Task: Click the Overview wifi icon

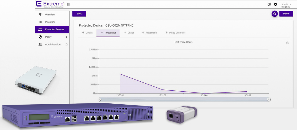Action: (x=40, y=15)
